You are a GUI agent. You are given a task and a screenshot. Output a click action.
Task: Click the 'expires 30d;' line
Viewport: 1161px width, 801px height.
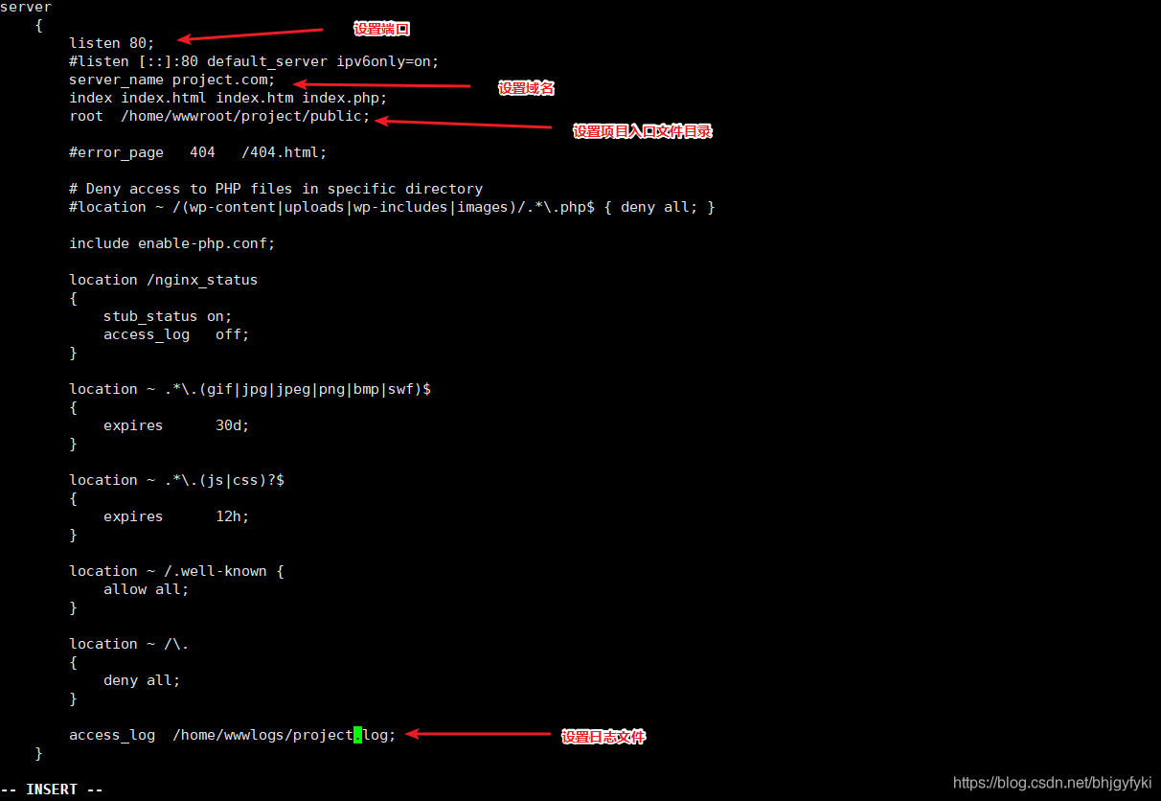click(x=176, y=425)
